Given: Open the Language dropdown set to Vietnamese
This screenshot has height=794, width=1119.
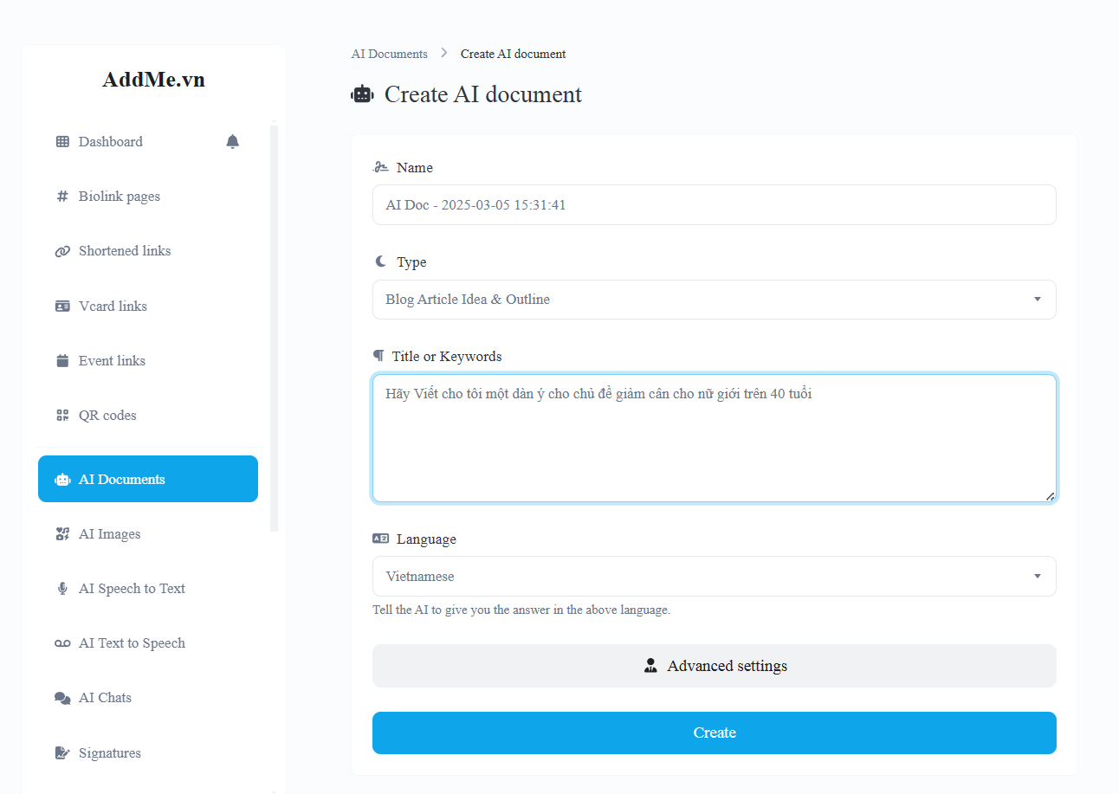Looking at the screenshot, I should (715, 577).
